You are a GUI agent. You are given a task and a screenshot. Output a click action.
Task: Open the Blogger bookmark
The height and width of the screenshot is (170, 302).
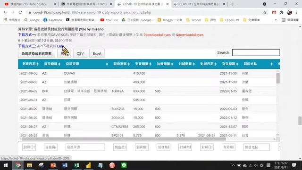coord(170,20)
